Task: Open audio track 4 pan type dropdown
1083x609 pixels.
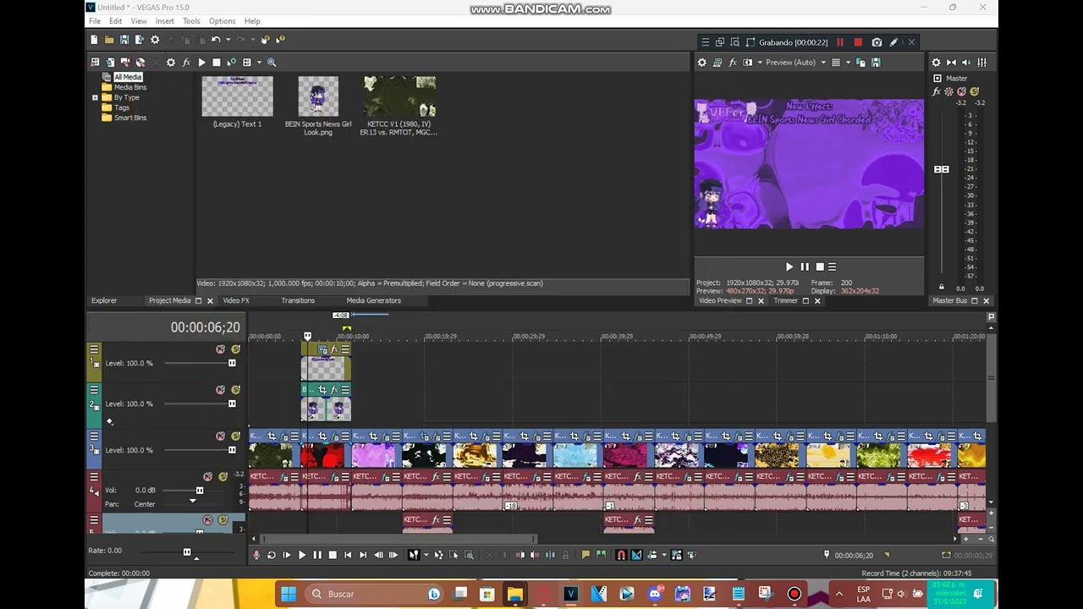Action: [192, 501]
